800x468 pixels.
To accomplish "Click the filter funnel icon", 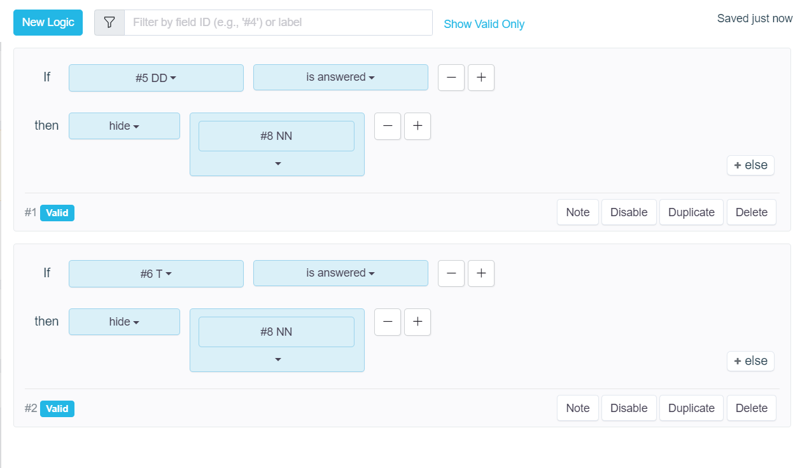I will 109,23.
